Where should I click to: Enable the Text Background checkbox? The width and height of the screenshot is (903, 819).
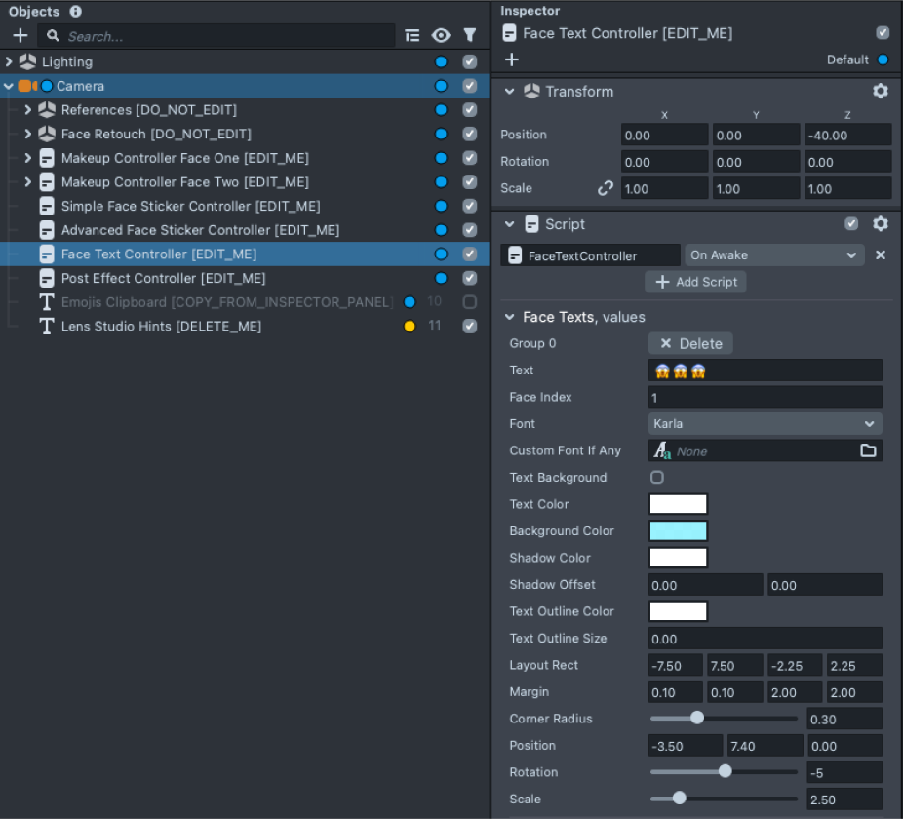(x=656, y=477)
